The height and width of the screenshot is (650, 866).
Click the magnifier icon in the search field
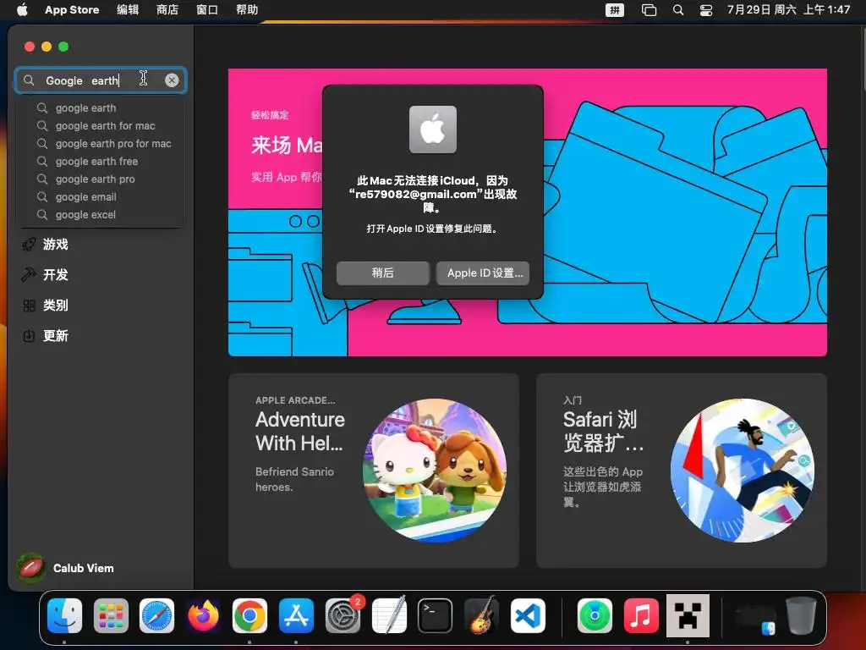(29, 80)
